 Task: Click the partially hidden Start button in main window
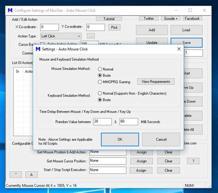tap(193, 74)
